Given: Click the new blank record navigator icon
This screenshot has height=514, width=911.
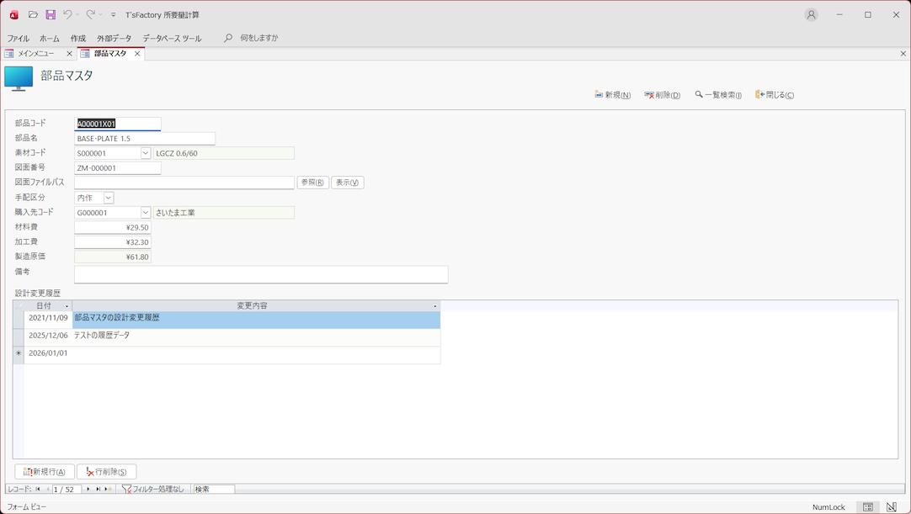Looking at the screenshot, I should click(x=108, y=489).
